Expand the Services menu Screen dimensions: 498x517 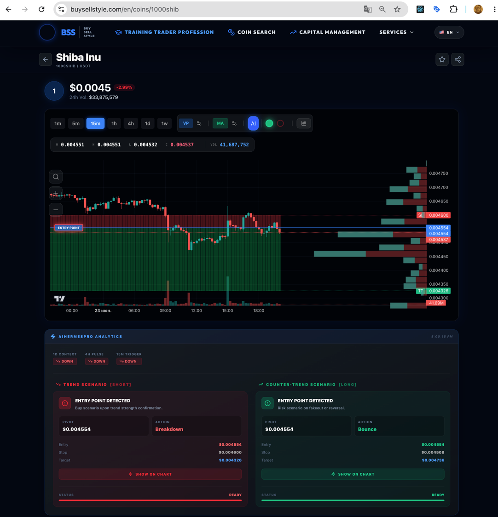click(x=396, y=32)
